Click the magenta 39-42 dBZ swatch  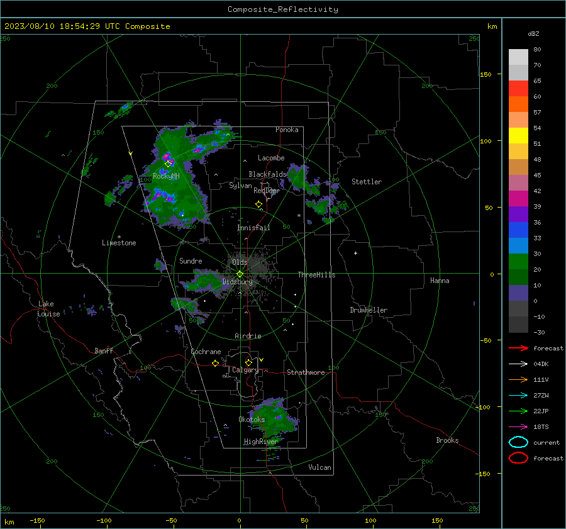tap(518, 198)
